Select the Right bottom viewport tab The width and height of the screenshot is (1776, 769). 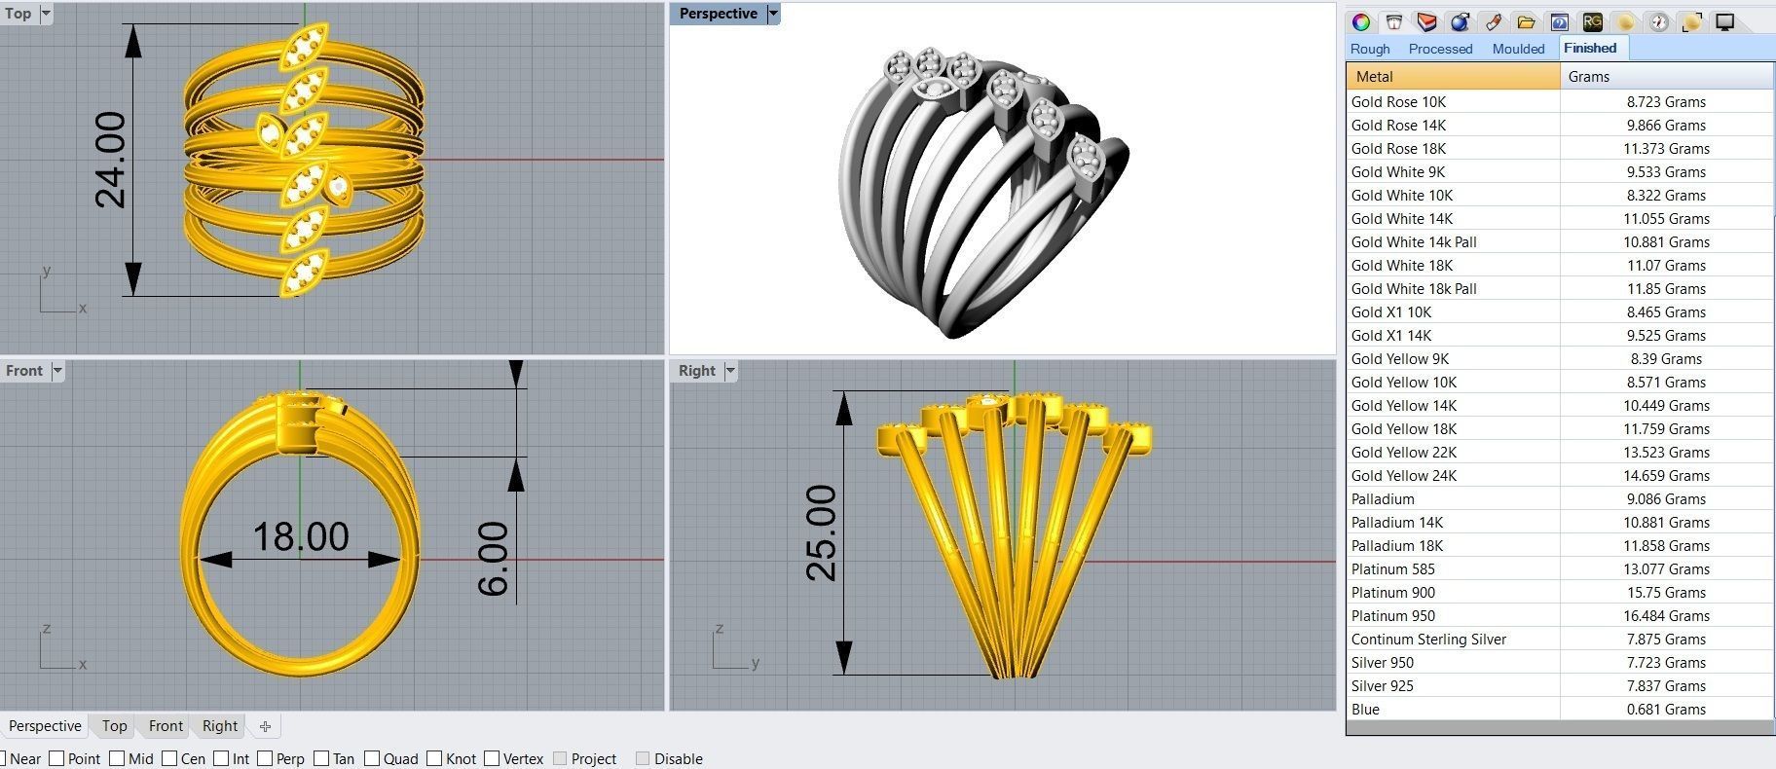[x=220, y=726]
